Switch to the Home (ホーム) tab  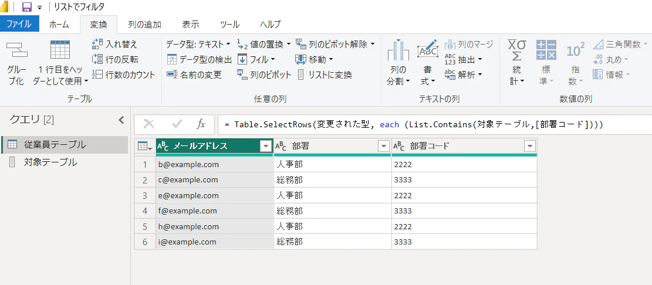[x=59, y=24]
